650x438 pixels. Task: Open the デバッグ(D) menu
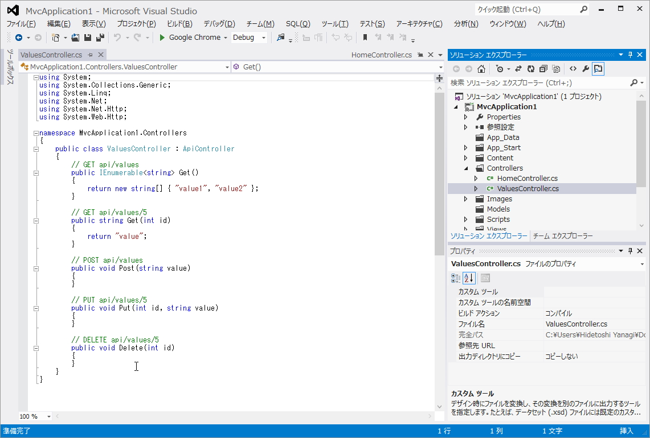coord(219,24)
